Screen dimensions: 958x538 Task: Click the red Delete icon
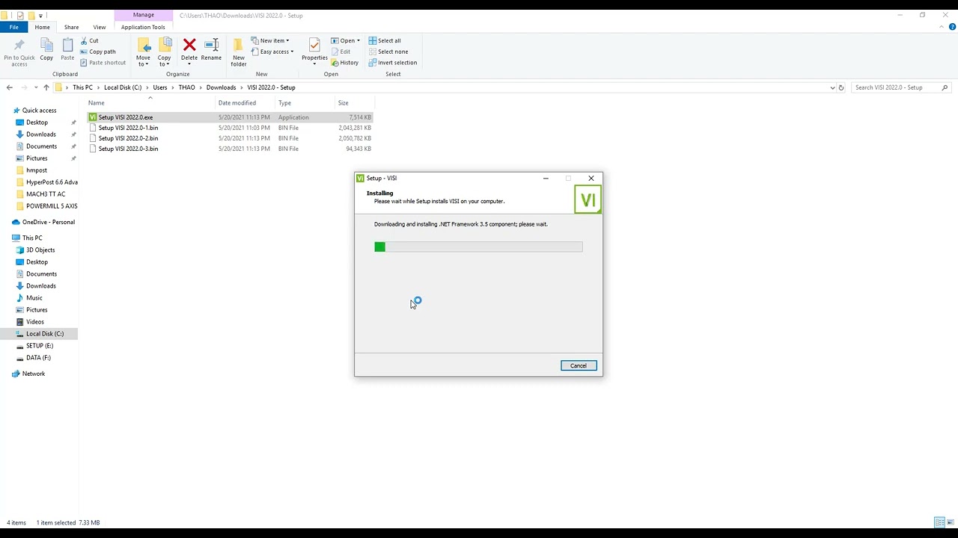pos(189,46)
